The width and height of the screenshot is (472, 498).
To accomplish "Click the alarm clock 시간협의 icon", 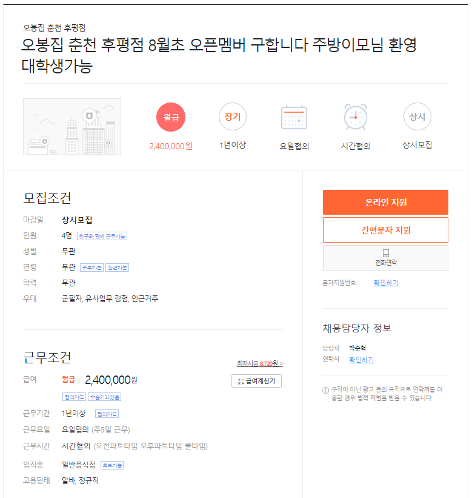I will tap(356, 117).
